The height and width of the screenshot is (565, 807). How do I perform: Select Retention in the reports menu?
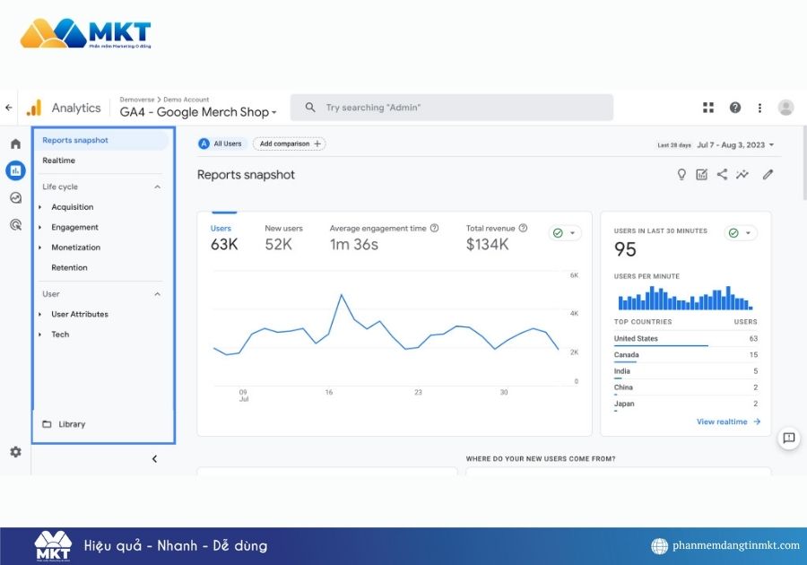coord(69,267)
